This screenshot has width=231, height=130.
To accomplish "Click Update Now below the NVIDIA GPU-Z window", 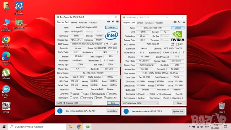I will pyautogui.click(x=178, y=111).
